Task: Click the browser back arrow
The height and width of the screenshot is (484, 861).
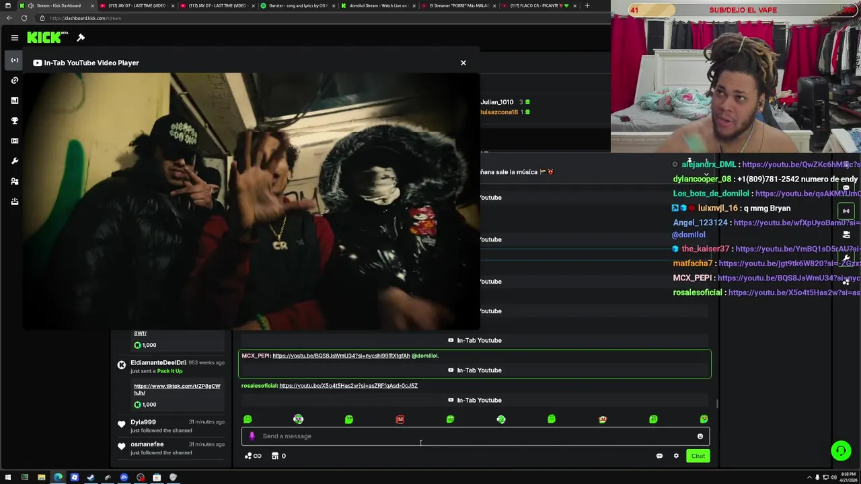Action: (x=9, y=18)
